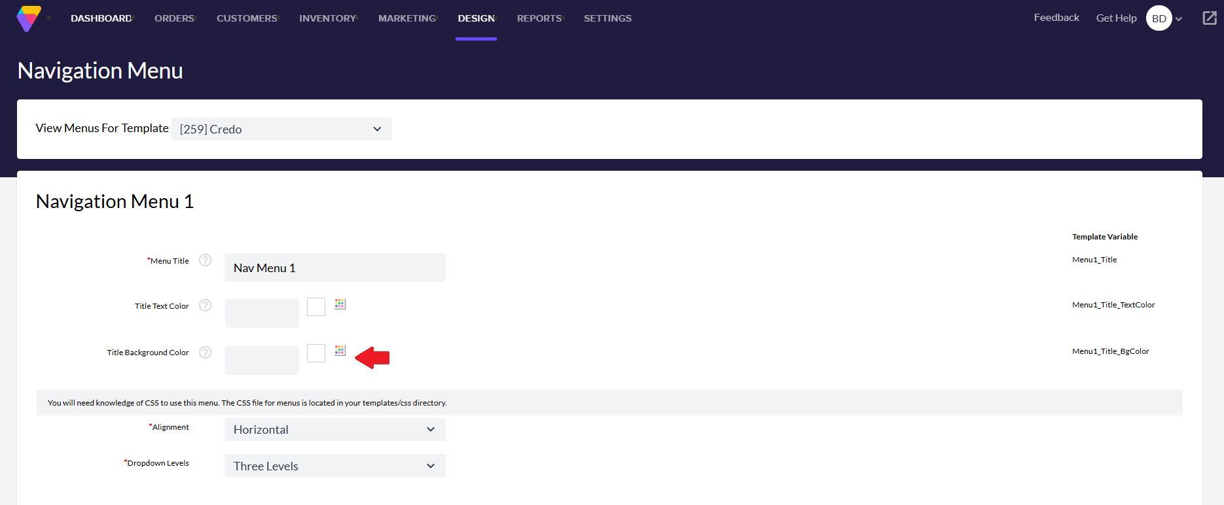This screenshot has width=1224, height=505.
Task: Open the external storefront link icon
Action: (x=1210, y=18)
